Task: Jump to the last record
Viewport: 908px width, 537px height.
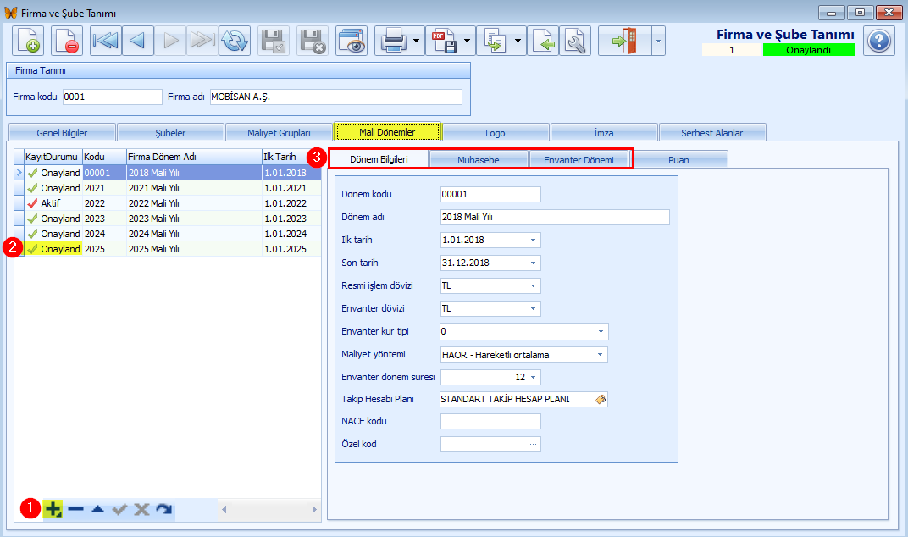Action: coord(202,41)
